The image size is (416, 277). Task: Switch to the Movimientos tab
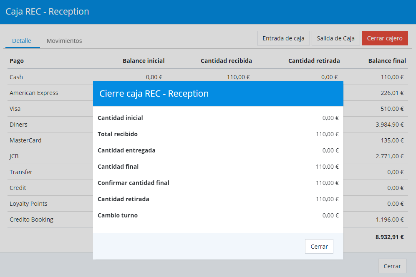click(64, 41)
